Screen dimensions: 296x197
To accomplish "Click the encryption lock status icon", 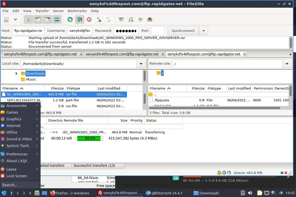I will coord(219,172).
